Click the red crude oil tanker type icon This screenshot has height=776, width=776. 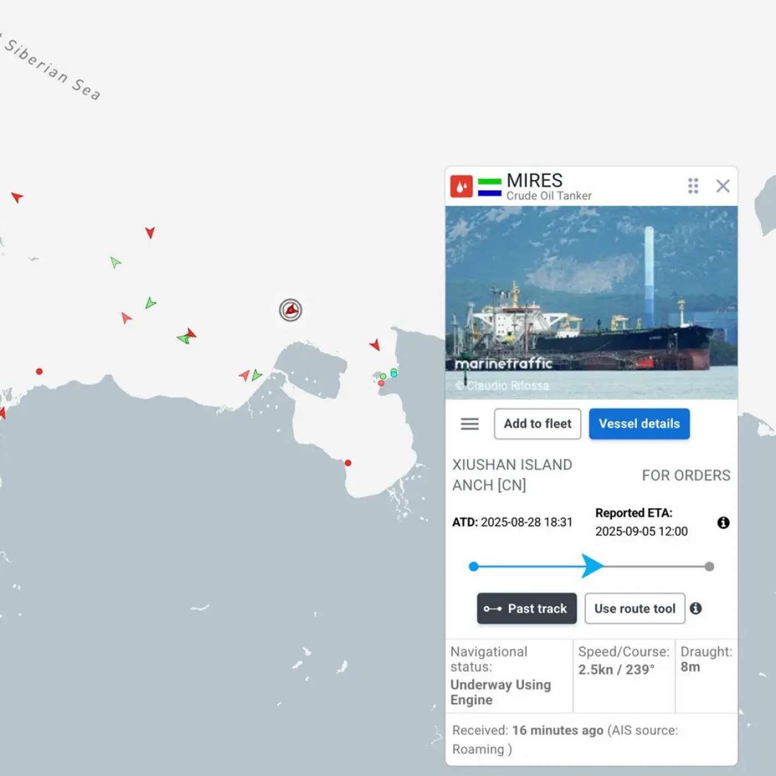click(461, 186)
